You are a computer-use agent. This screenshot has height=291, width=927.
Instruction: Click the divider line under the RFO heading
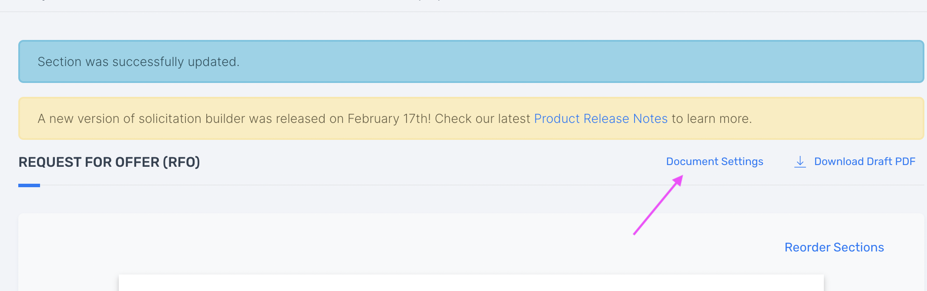[x=482, y=185]
